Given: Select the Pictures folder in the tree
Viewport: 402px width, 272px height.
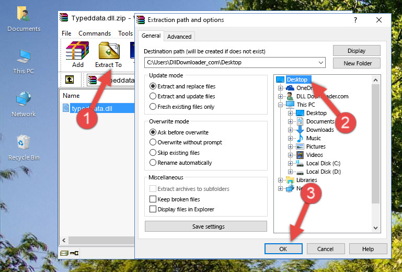Looking at the screenshot, I should click(x=316, y=147).
